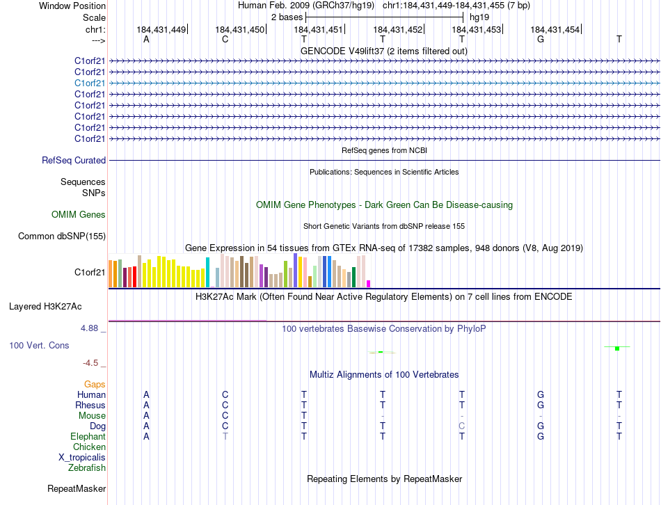This screenshot has height=505, width=661.
Task: Click the RefSeq genes from NCBI title
Action: pyautogui.click(x=384, y=150)
